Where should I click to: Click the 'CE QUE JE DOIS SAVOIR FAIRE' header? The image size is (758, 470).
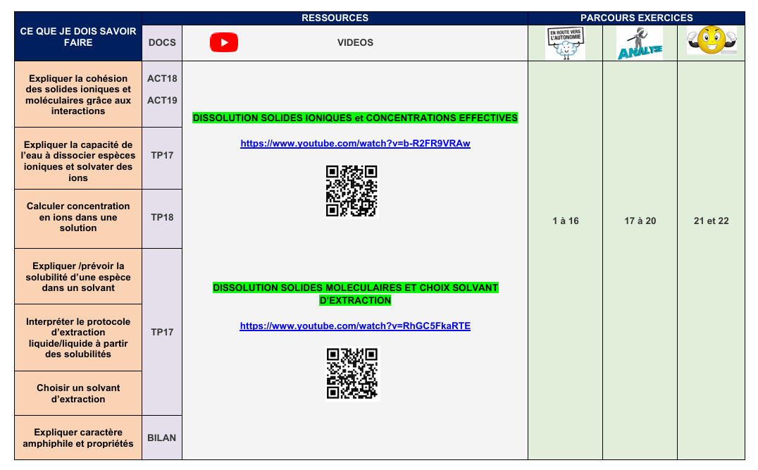77,37
